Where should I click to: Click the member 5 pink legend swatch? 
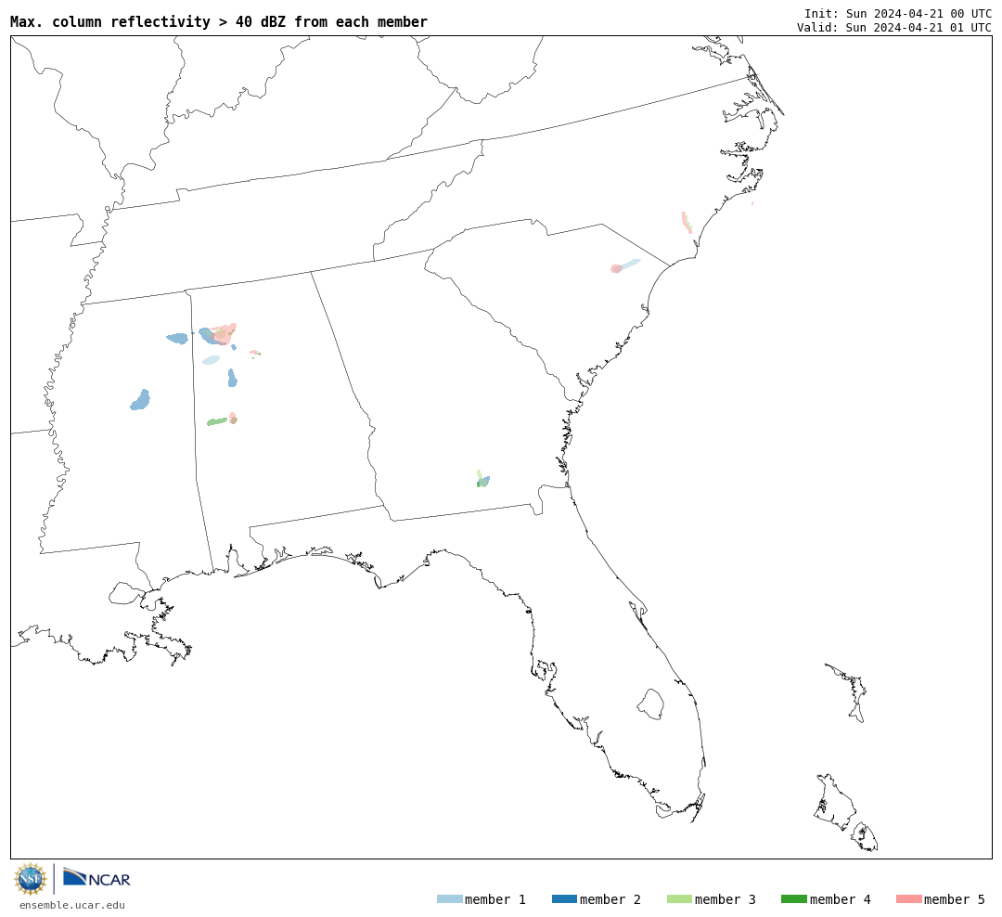(908, 898)
